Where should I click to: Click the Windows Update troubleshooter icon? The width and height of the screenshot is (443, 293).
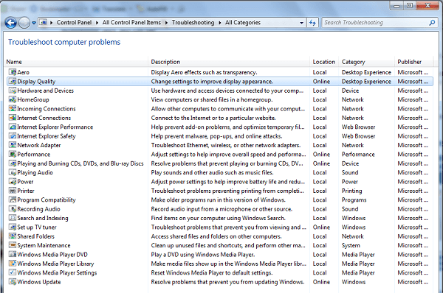point(13,282)
